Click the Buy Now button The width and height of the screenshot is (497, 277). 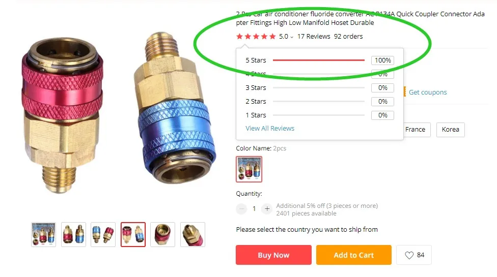[x=273, y=255]
